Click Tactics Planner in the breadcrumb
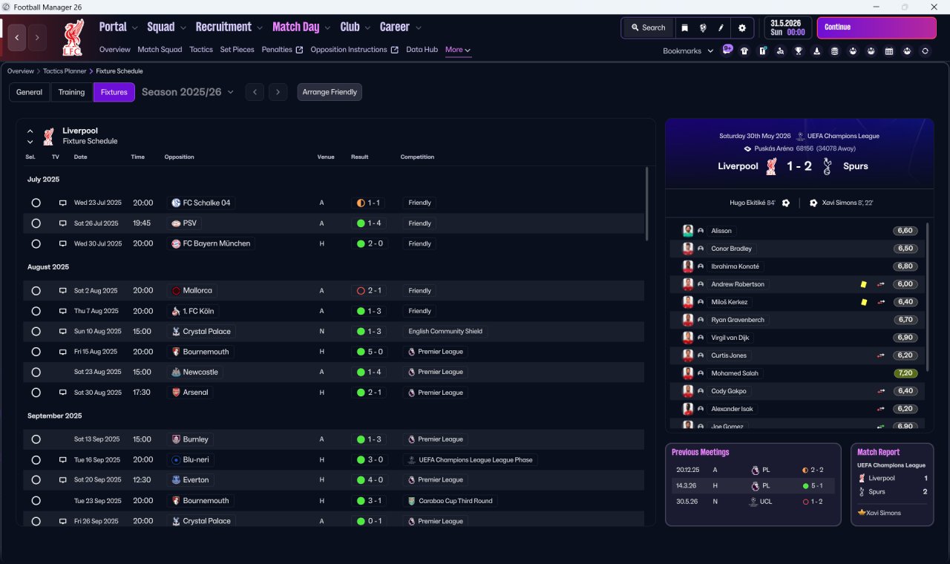Screen dimensions: 950x564 tap(65, 71)
